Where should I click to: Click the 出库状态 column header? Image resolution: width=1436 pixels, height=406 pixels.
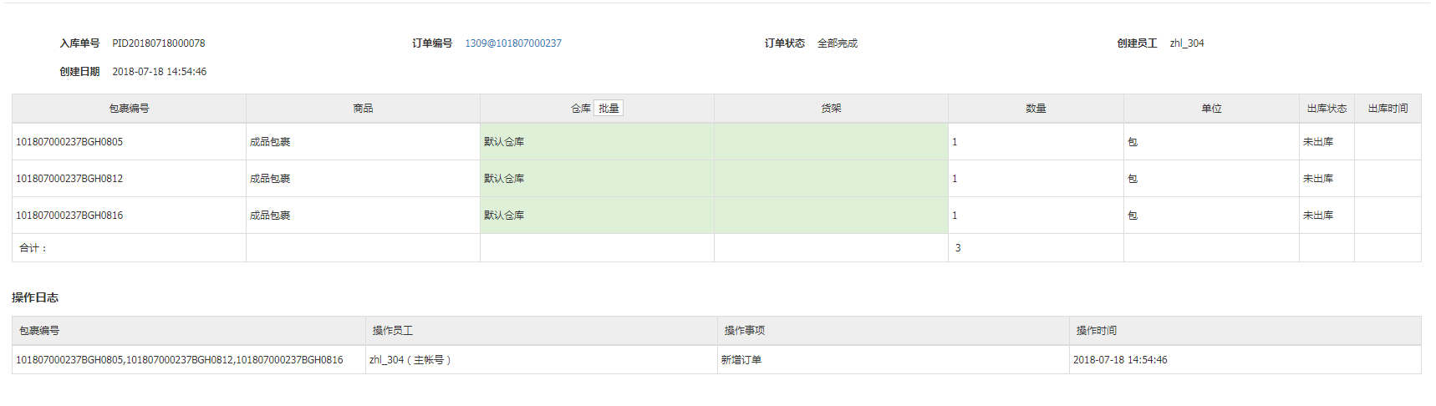click(x=1327, y=109)
